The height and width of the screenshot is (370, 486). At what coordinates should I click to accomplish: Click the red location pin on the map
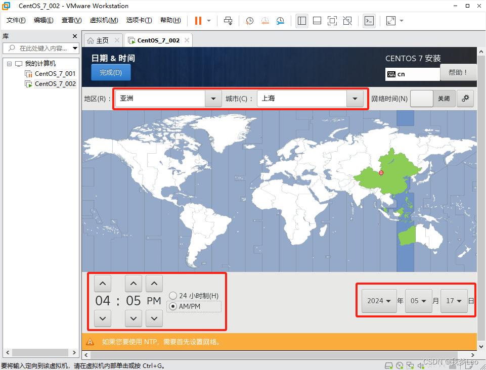(381, 173)
